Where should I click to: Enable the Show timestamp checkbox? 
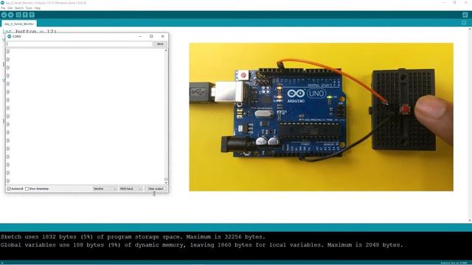(x=27, y=188)
